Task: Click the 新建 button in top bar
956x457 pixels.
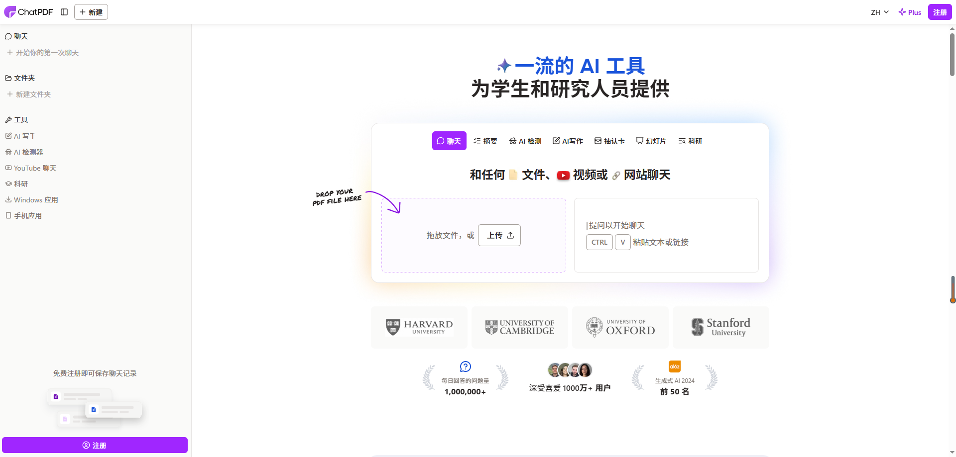Action: point(91,12)
